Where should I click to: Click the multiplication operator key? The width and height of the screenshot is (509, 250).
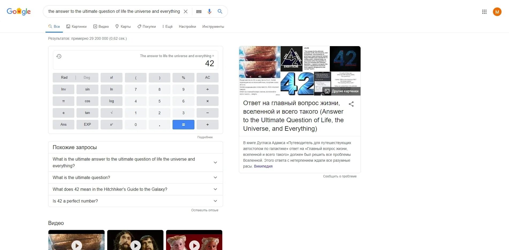[208, 101]
